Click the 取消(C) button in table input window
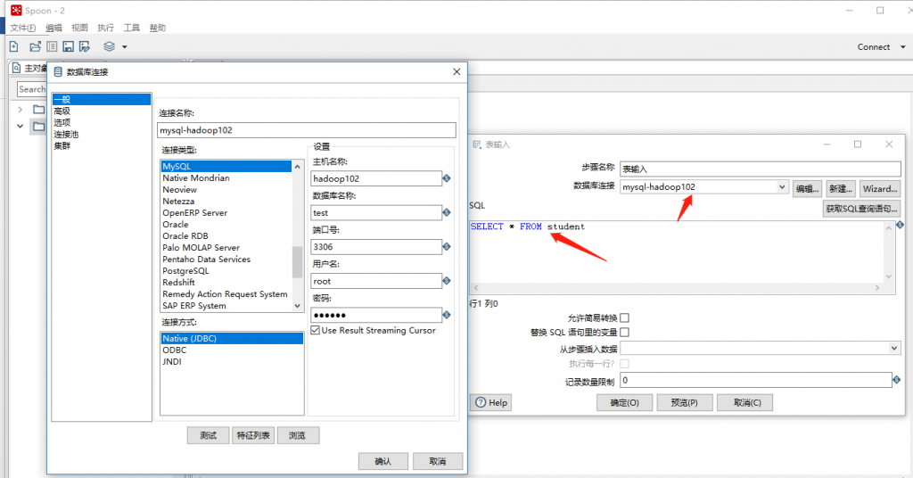The width and height of the screenshot is (913, 478). click(744, 402)
